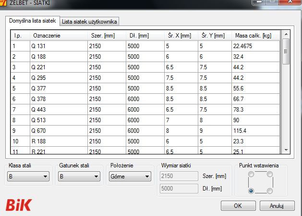Click the mass value 115.4

(x=240, y=131)
